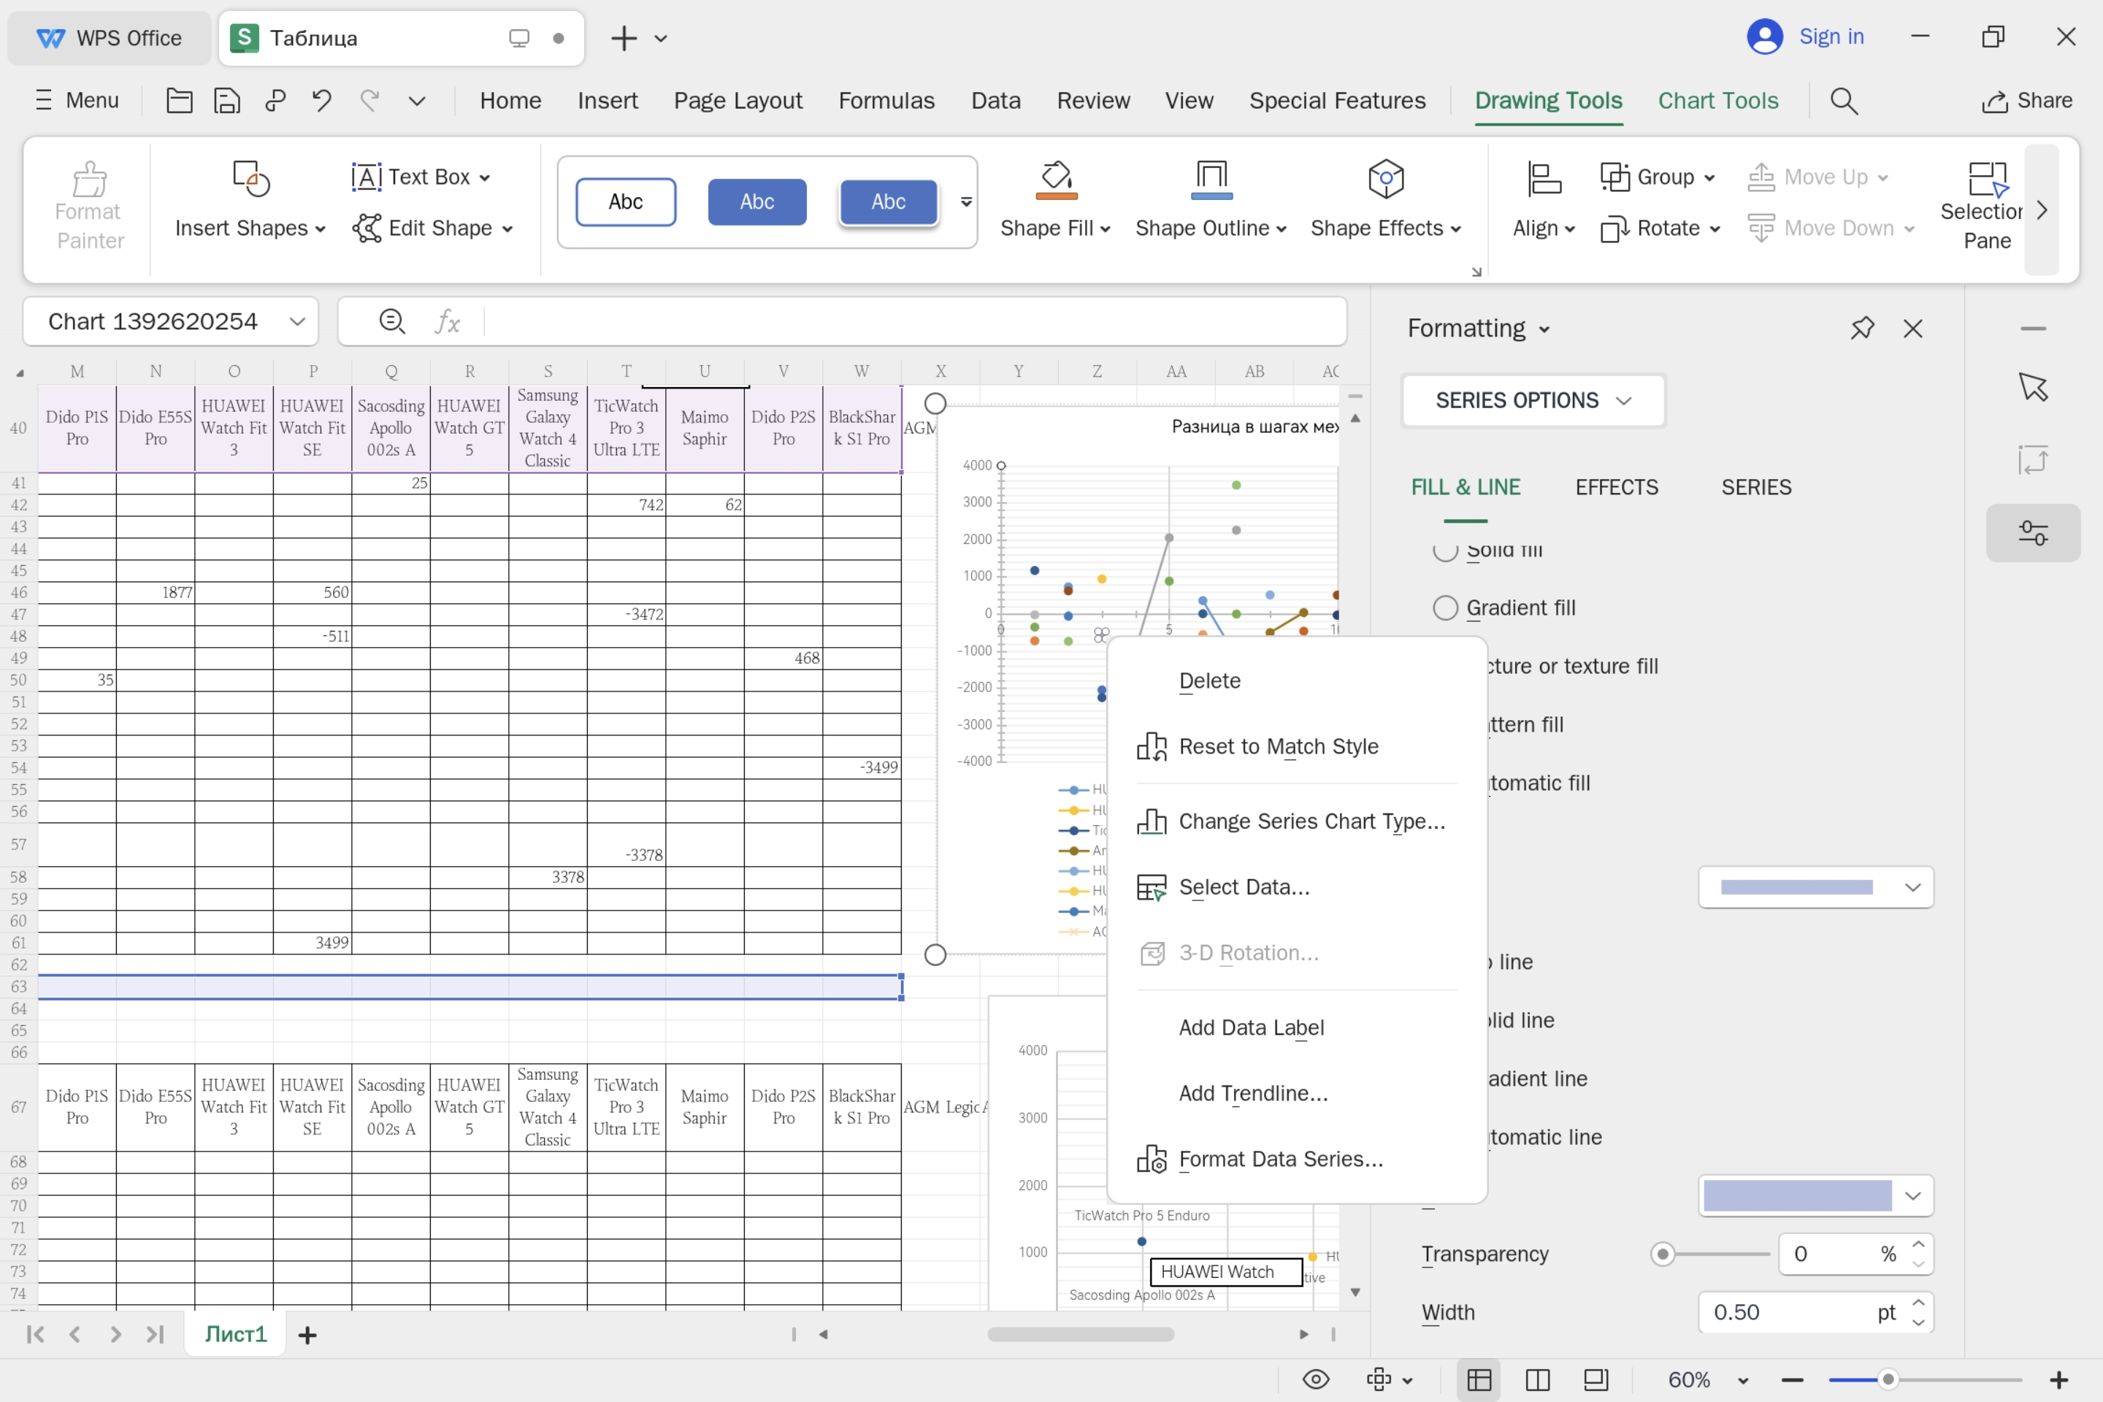The image size is (2103, 1402).
Task: Click the Undo arrow in toolbar
Action: click(322, 100)
